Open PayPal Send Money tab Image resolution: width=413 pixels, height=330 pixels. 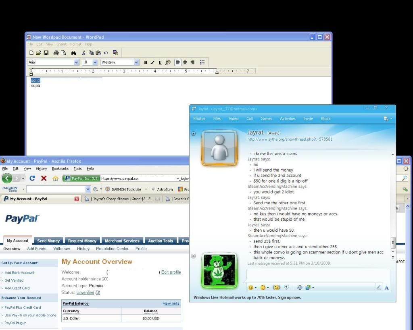[x=48, y=241]
